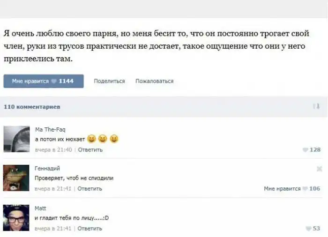Image resolution: width=328 pixels, height=237 pixels.
Task: Click the 'Мне нравится' like button on post
Action: [44, 81]
